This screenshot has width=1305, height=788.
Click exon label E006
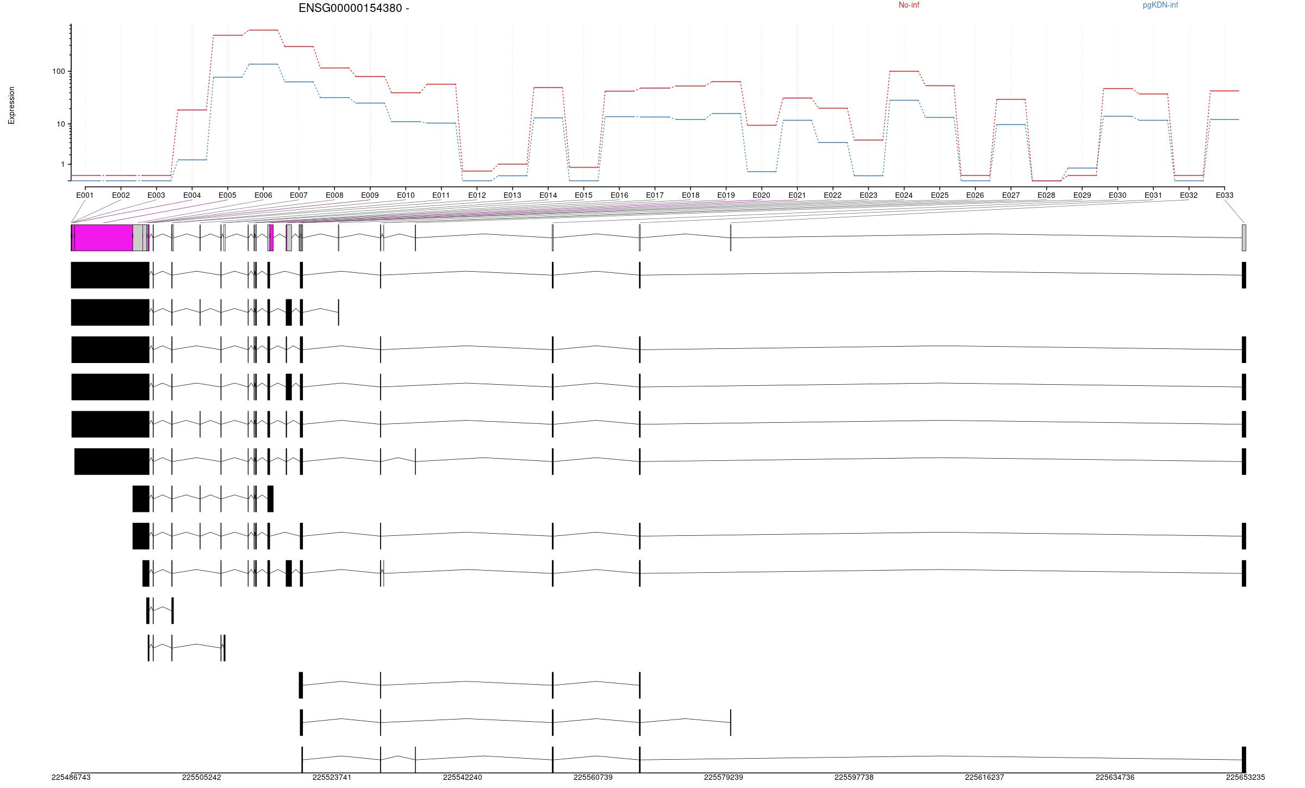pyautogui.click(x=263, y=195)
